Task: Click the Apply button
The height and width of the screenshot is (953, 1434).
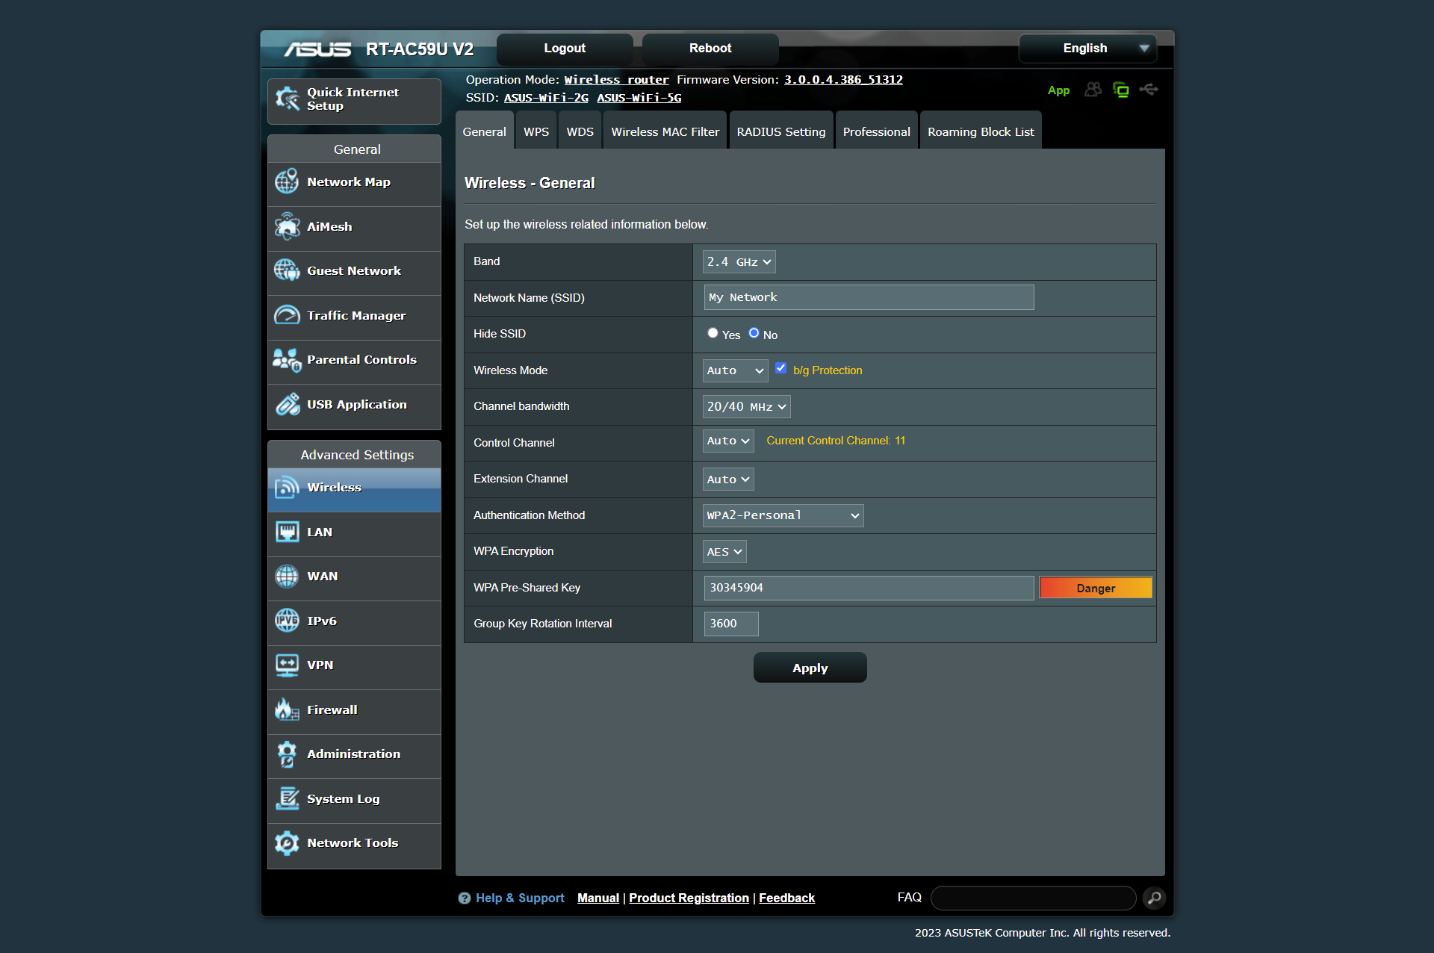Action: click(x=810, y=668)
